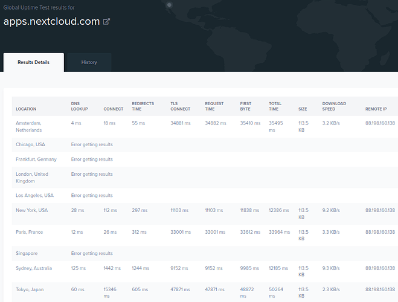Select the Tokyo, Japan location cell
This screenshot has width=398, height=302.
point(30,289)
